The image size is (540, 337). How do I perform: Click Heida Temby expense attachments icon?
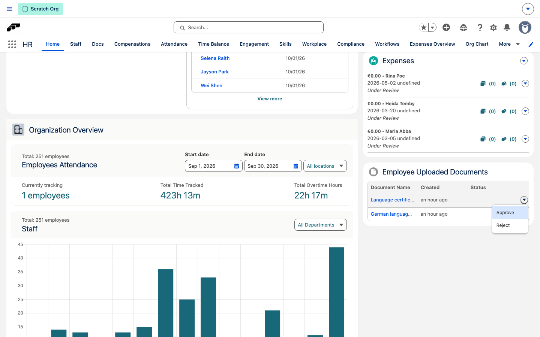pos(483,111)
